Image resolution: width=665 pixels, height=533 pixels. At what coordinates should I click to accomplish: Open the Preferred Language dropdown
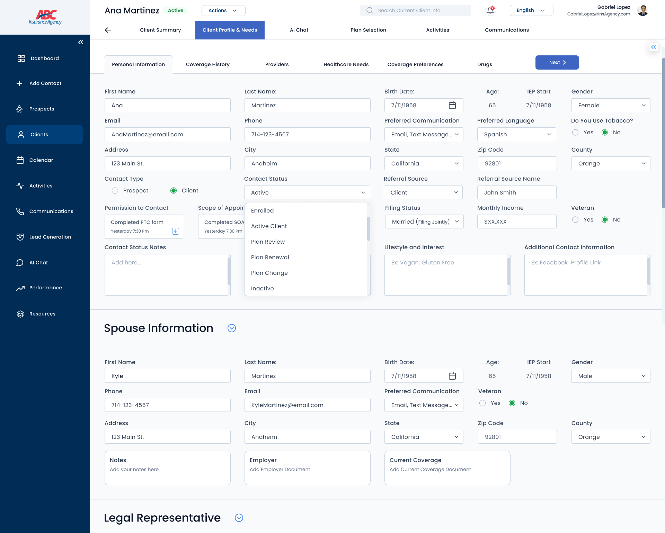[516, 134]
